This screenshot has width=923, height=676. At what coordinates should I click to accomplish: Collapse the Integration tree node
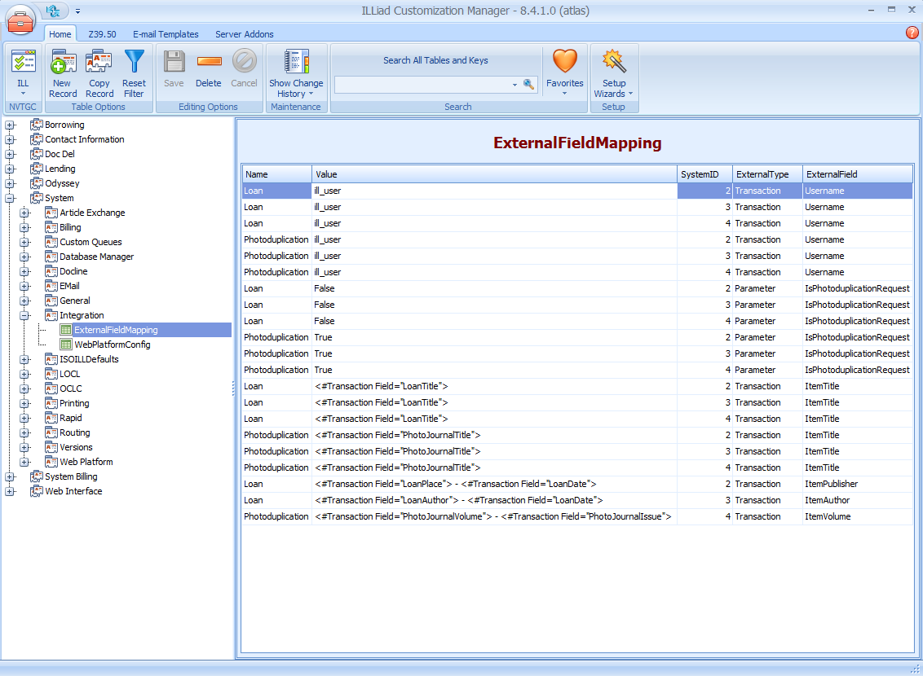[24, 315]
